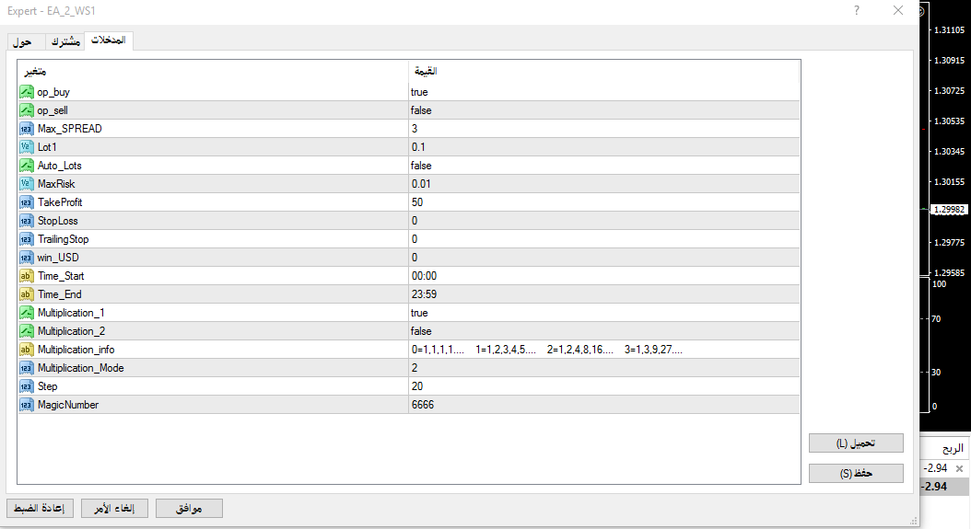971x529 pixels.
Task: Click the help question mark icon
Action: (x=857, y=10)
